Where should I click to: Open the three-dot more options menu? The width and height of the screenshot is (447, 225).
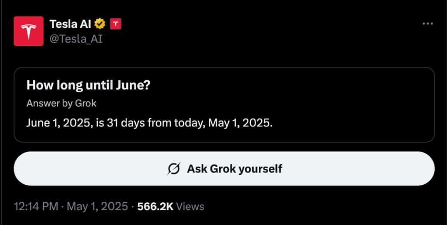point(427,24)
